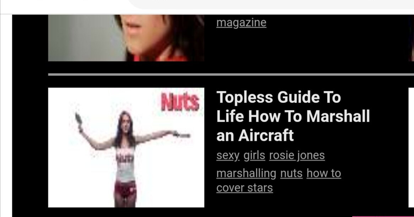This screenshot has width=414, height=217.
Task: Click the red Nuts logo on the thumbnail
Action: tap(180, 102)
